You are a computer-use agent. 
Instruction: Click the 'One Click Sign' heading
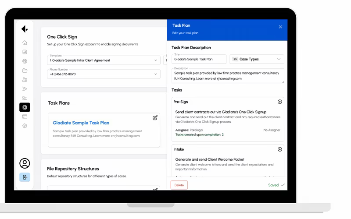tap(62, 37)
